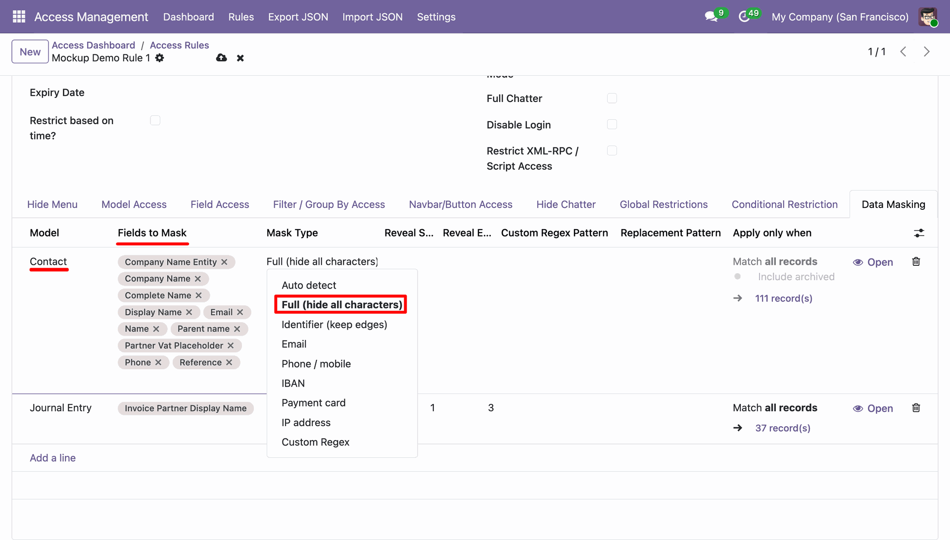Remove the Partner Vat Placeholder tag
Screen dimensions: 950x540
point(231,345)
